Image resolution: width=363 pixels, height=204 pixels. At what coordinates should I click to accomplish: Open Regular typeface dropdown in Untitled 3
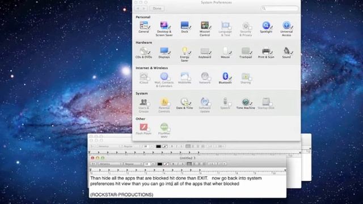coord(133,164)
